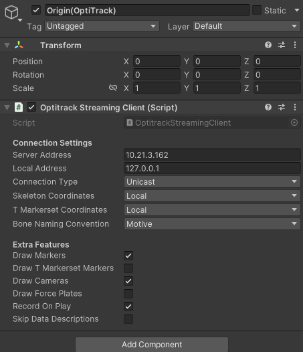The width and height of the screenshot is (303, 352).
Task: Click the Position label
Action: 27,62
